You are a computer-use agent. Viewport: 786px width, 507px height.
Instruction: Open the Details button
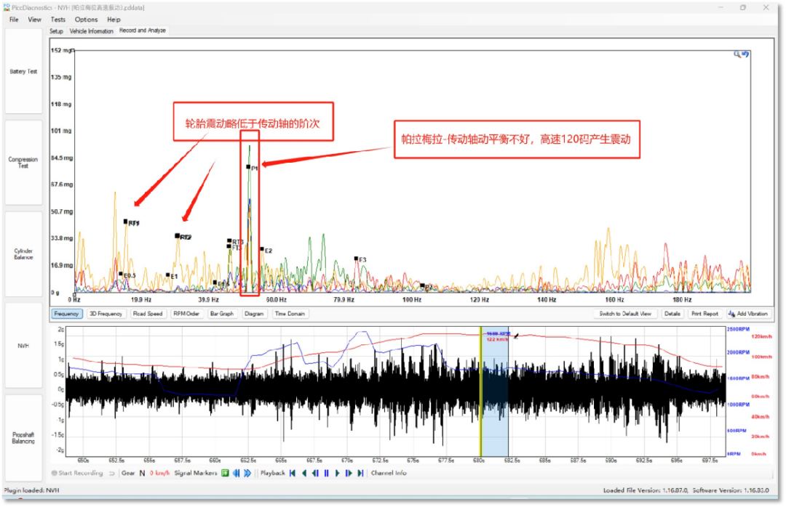(x=672, y=314)
